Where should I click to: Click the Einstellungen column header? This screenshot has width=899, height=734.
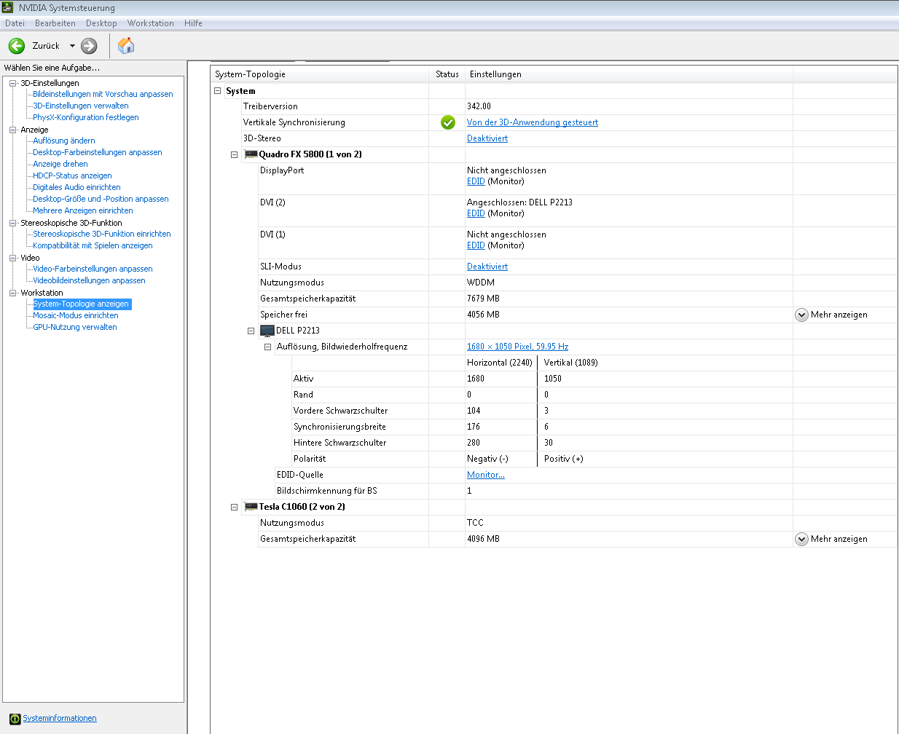(629, 74)
